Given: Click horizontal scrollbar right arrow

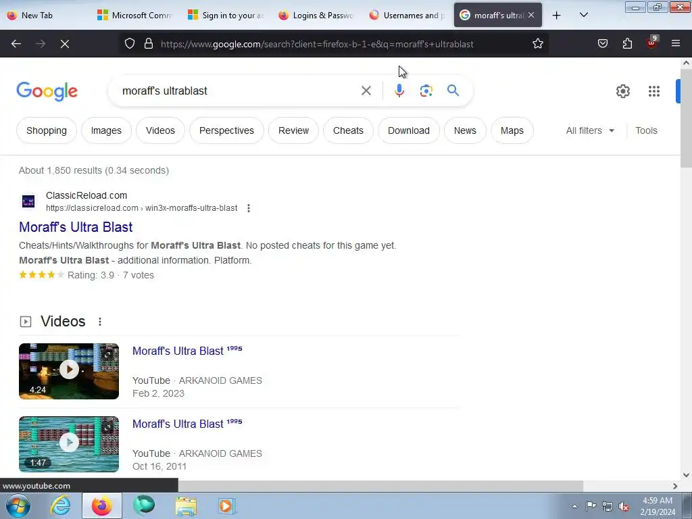Looking at the screenshot, I should pyautogui.click(x=675, y=486).
